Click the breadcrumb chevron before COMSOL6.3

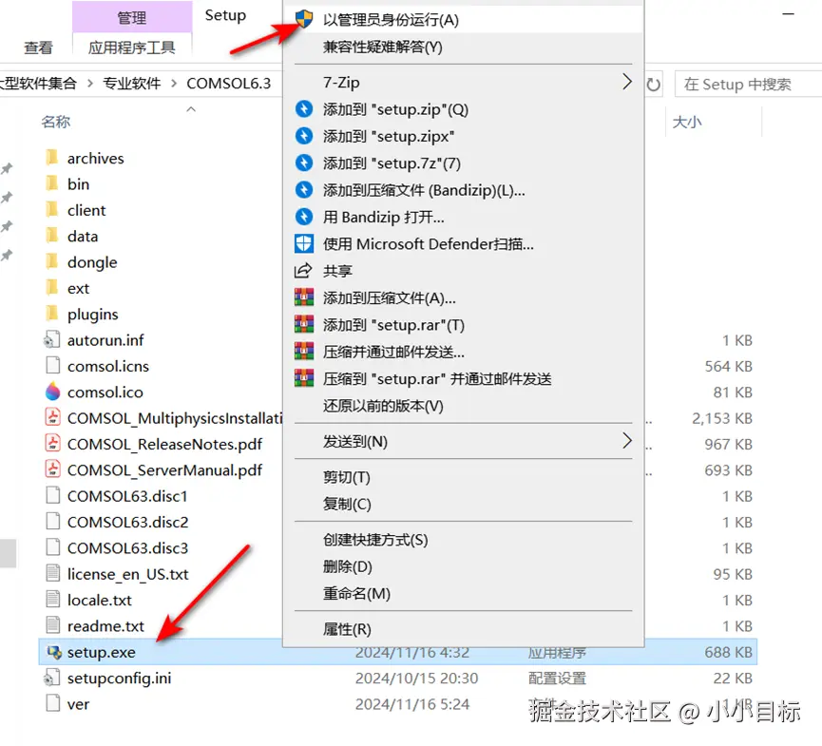pos(174,84)
